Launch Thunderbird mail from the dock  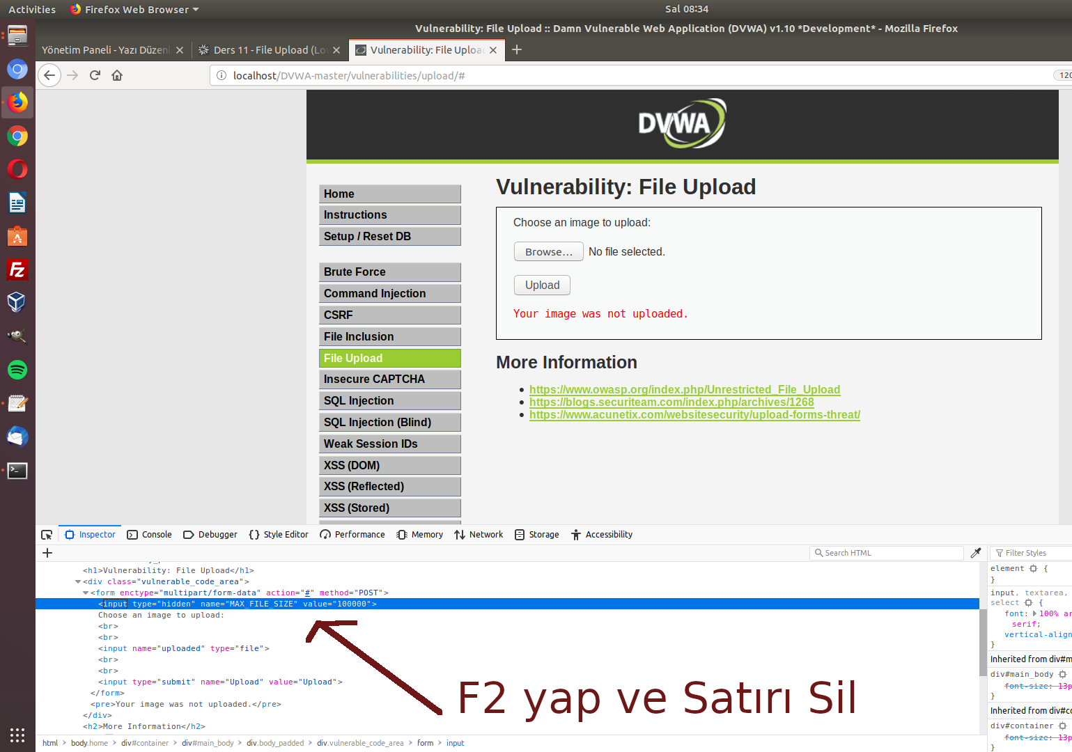[x=17, y=437]
